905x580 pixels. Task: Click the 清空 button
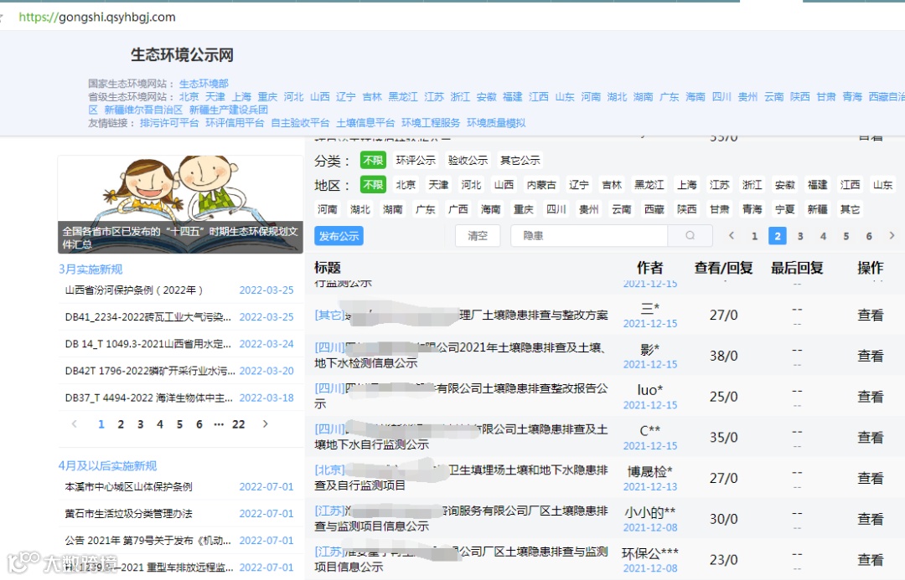pos(478,236)
